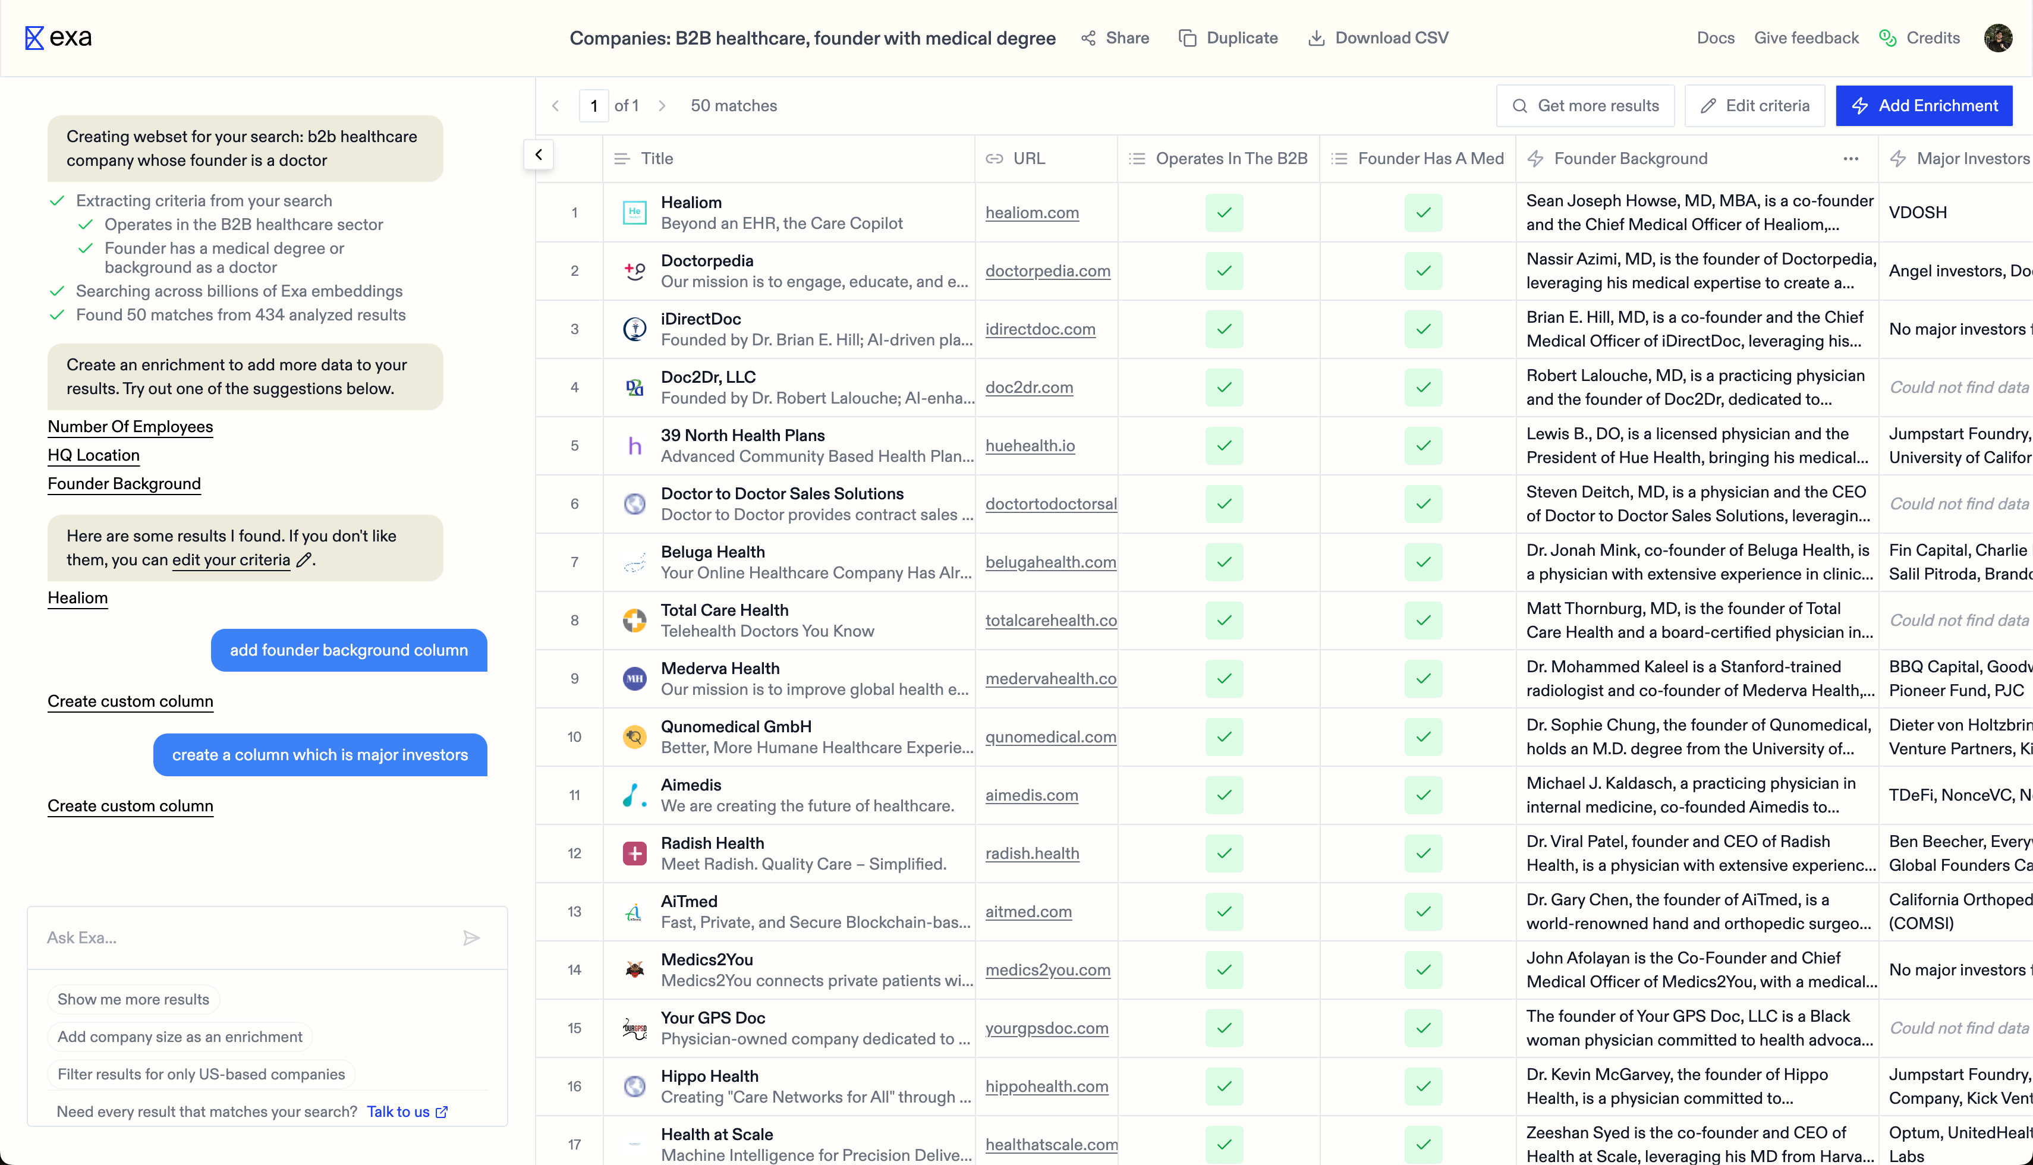Go to previous page with left chevron

point(556,106)
